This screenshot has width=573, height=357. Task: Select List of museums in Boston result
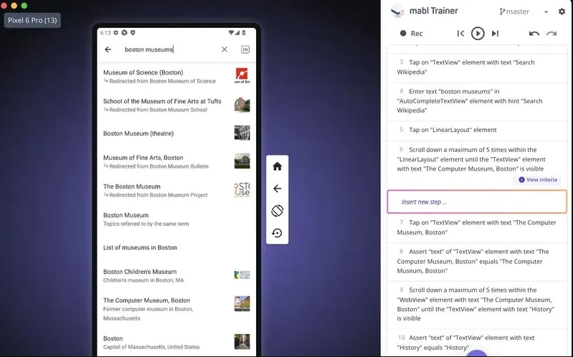[176, 247]
